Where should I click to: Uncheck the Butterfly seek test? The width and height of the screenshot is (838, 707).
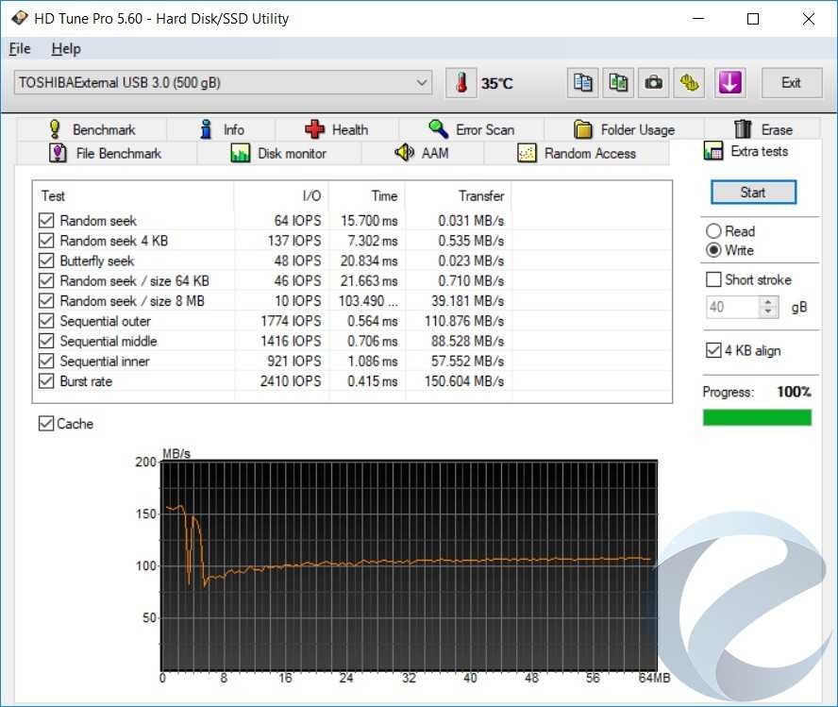(46, 261)
